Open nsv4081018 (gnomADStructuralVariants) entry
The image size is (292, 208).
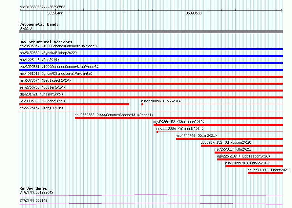(x=56, y=73)
